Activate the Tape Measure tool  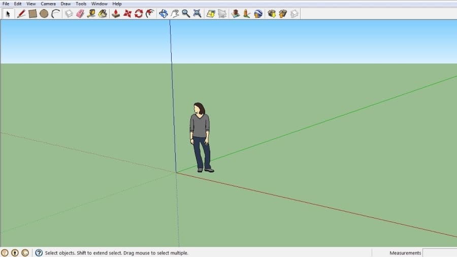(91, 14)
